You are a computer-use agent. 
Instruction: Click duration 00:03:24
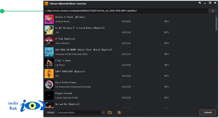126,54
